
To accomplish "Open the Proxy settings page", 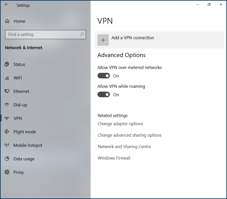I will coord(19,172).
